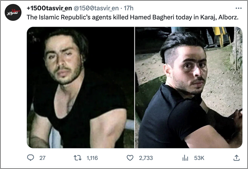Click the reply count 27
248x169 pixels.
point(42,158)
